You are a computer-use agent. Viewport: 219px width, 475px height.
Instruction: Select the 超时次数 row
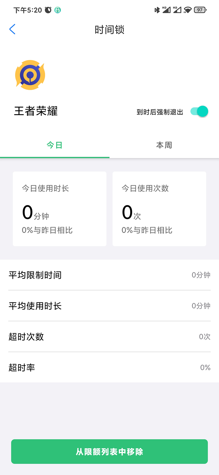coord(109,337)
